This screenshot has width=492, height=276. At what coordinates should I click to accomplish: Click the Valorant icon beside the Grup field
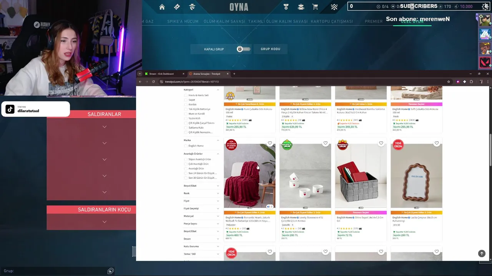(111, 271)
